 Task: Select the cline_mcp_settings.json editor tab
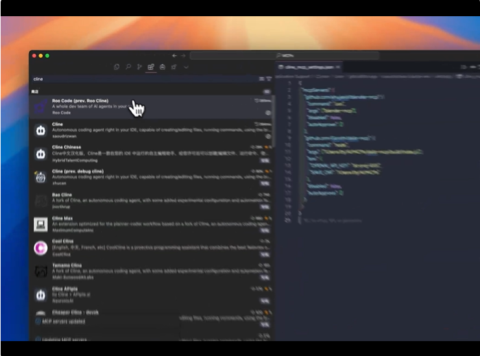coord(310,67)
